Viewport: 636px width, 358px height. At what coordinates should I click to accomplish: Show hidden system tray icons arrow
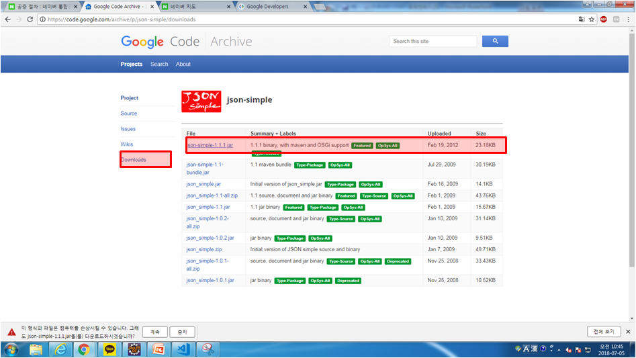(559, 349)
